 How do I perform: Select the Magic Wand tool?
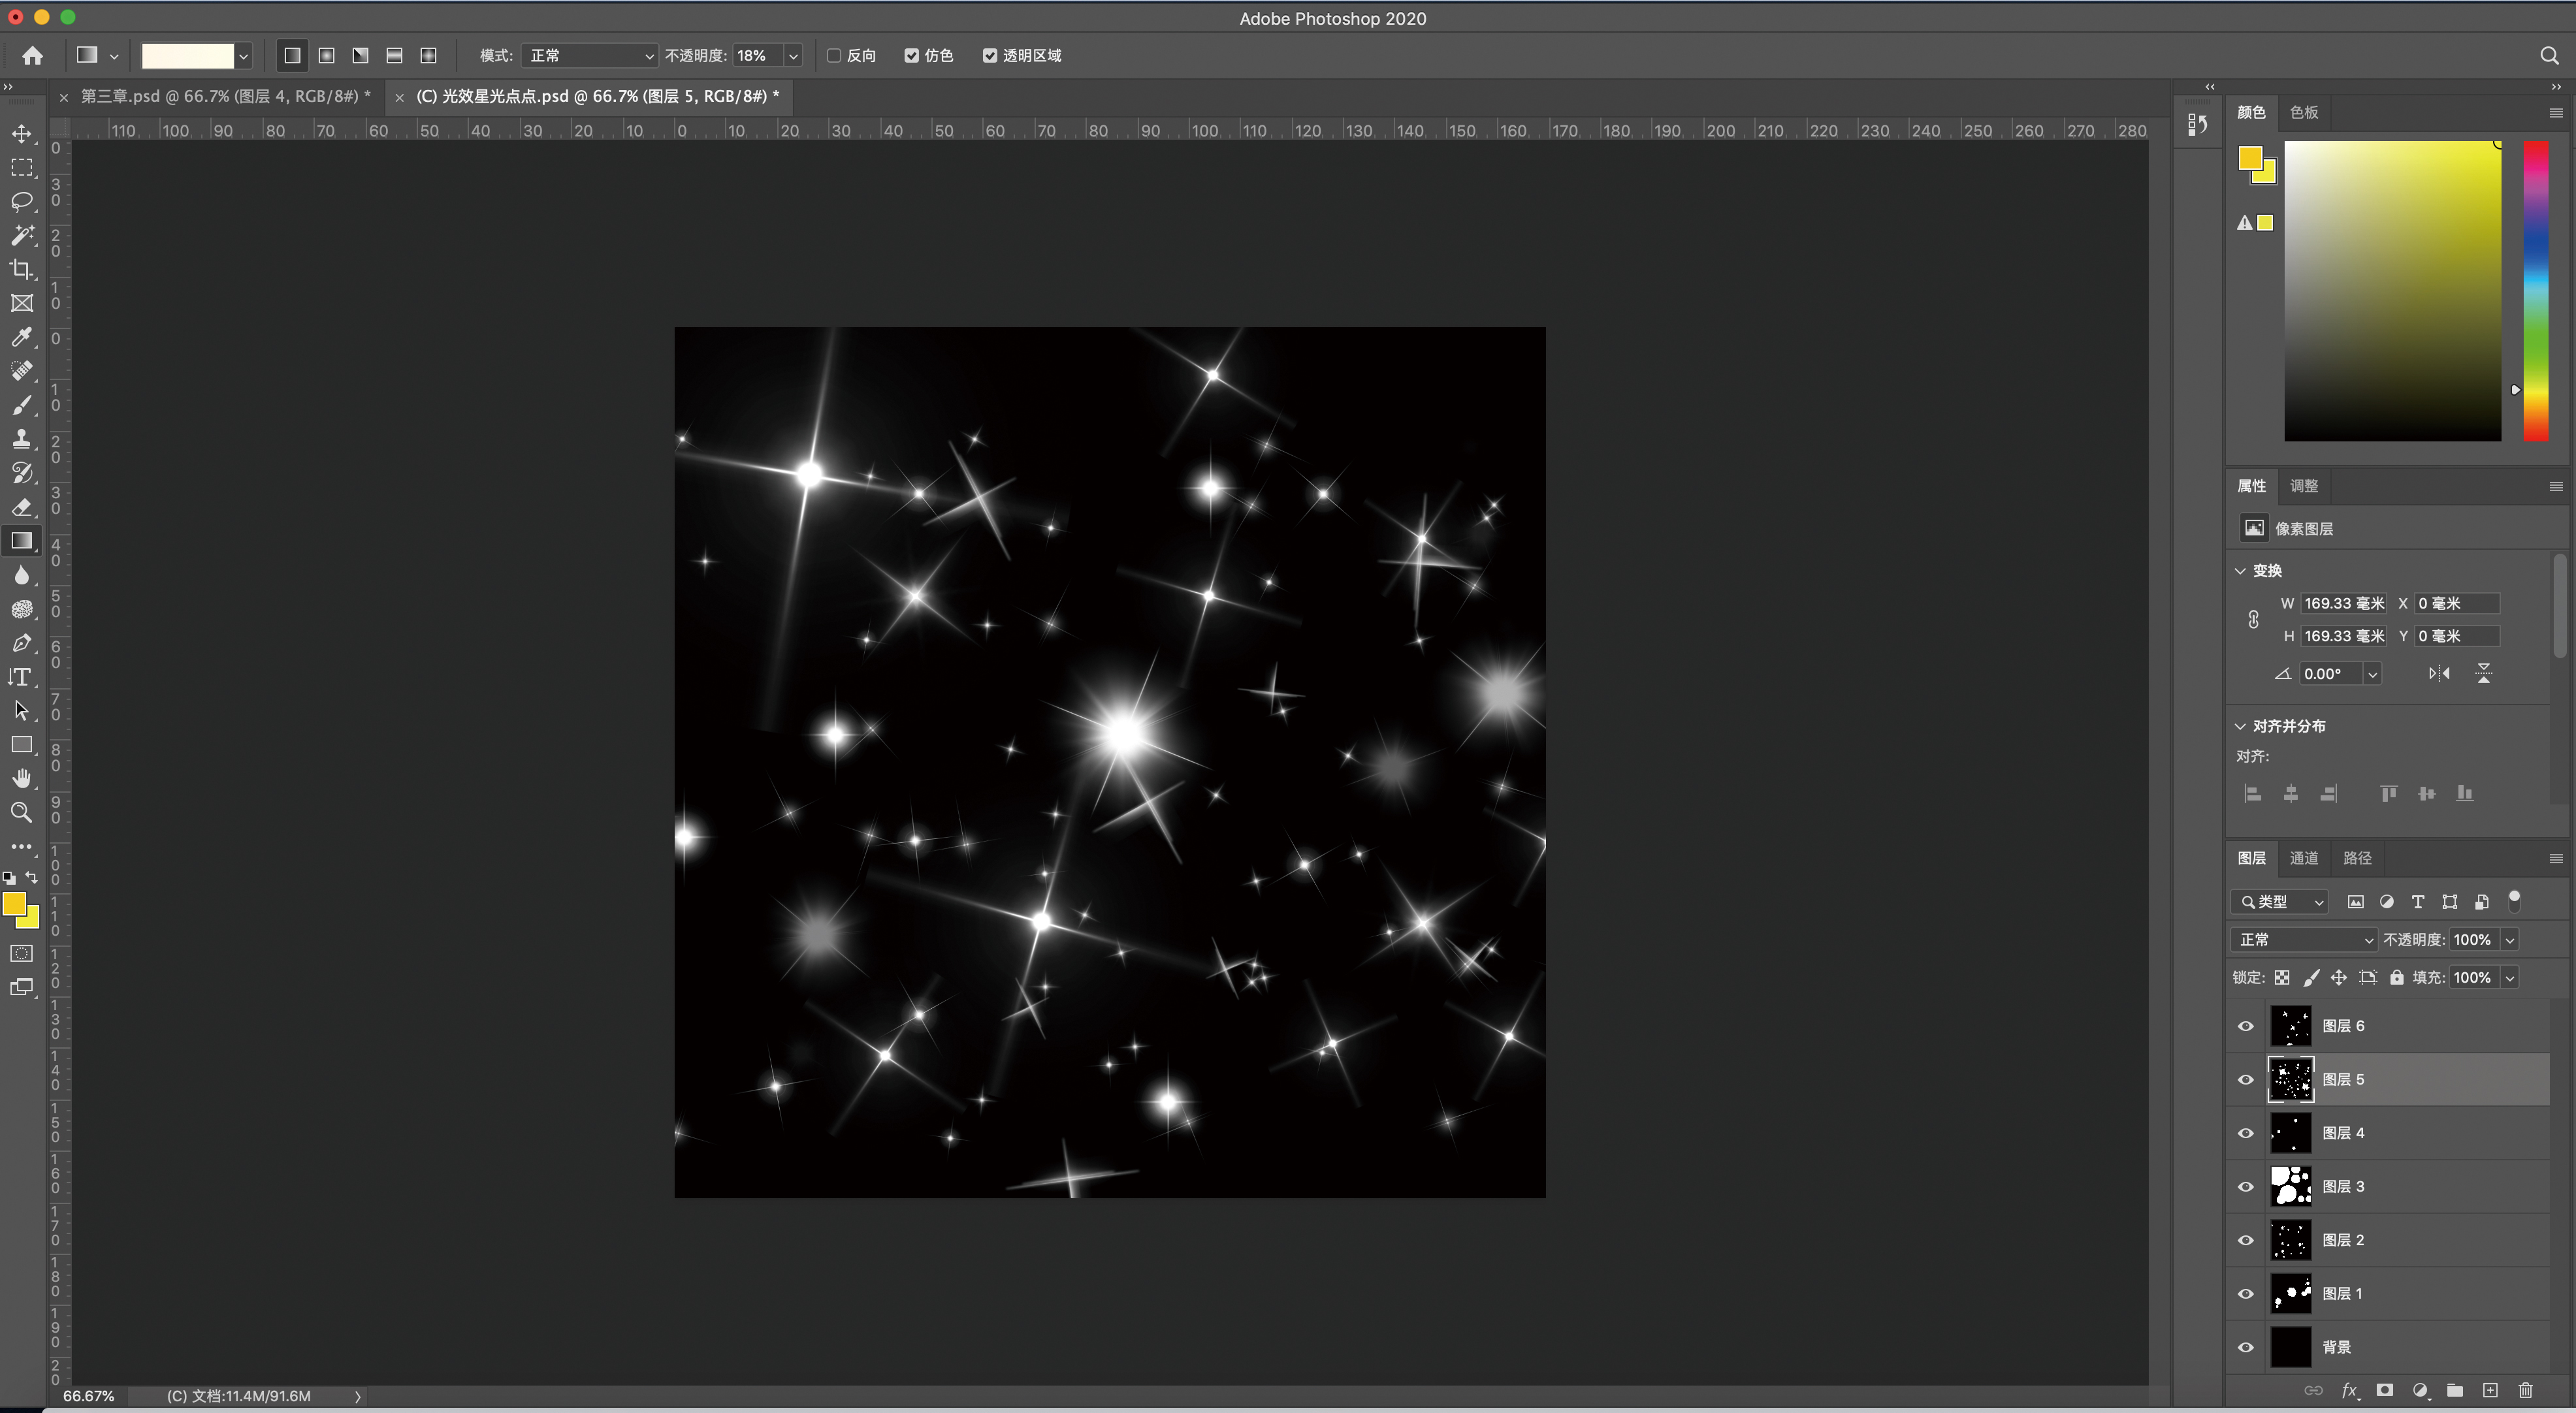[x=21, y=235]
